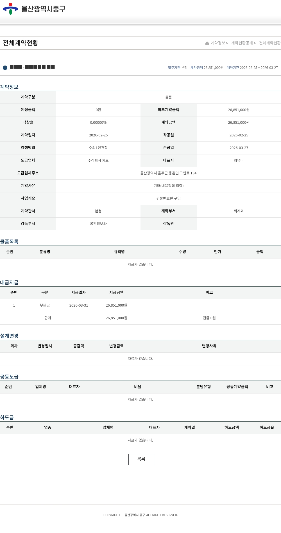Click the 변경사유 column header
The height and width of the screenshot is (533, 281).
(209, 346)
